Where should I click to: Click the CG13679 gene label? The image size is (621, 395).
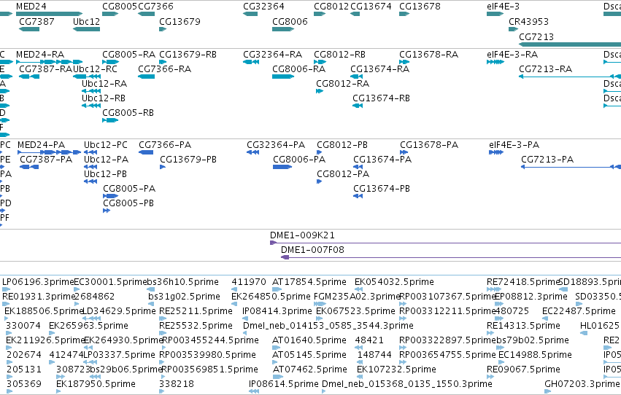[180, 21]
